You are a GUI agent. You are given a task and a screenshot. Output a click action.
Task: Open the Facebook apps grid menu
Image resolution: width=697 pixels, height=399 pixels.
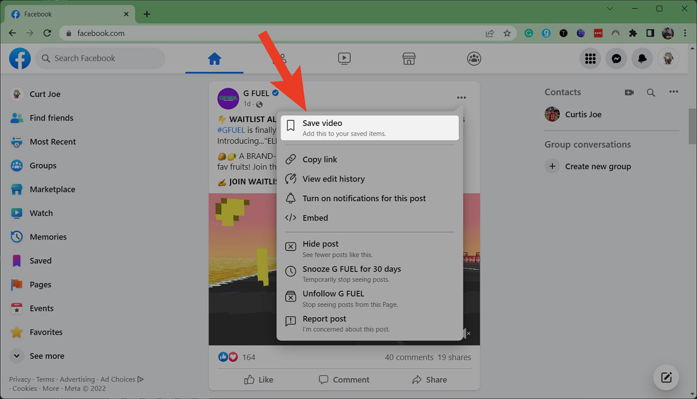pos(590,59)
